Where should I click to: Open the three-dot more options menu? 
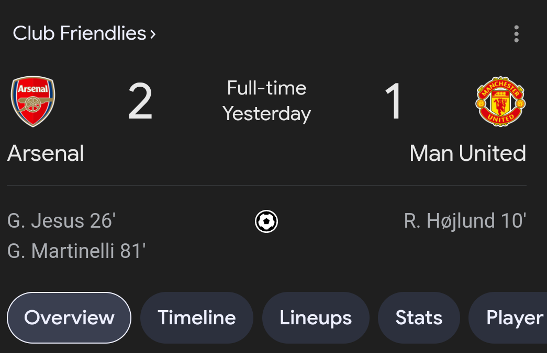[x=516, y=34]
